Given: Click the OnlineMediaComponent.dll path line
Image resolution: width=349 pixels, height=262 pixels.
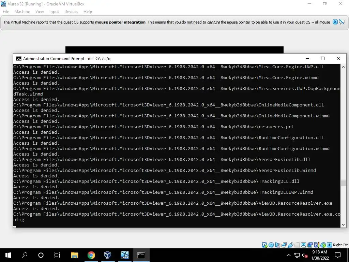Looking at the screenshot, I should [168, 105].
